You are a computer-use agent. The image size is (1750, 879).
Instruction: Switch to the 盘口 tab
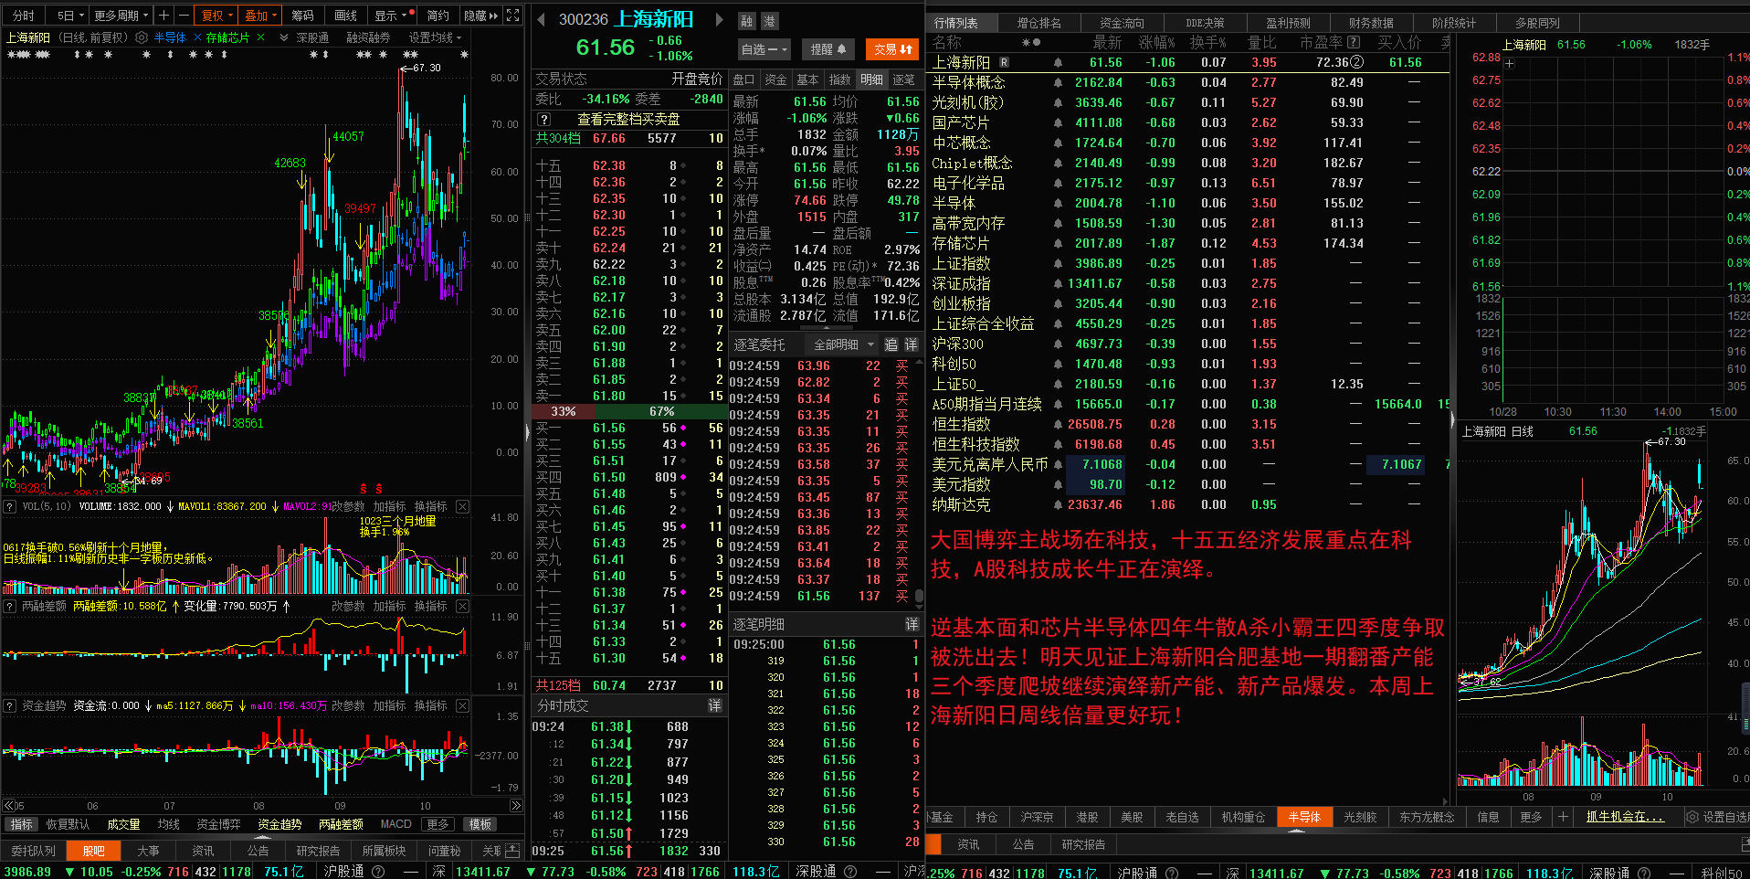point(743,79)
